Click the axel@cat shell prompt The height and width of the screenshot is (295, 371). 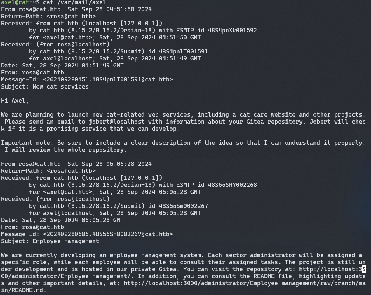click(18, 2)
